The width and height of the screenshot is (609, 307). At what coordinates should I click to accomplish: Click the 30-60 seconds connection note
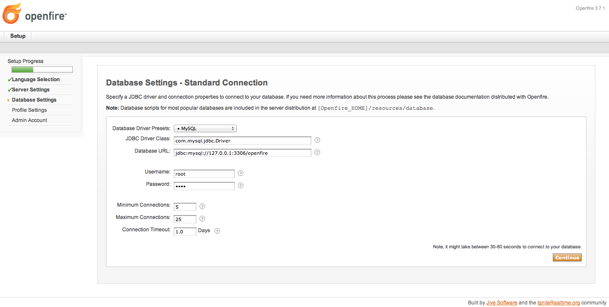(507, 247)
